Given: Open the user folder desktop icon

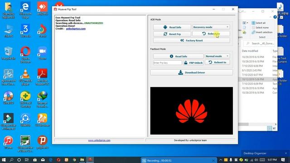Looking at the screenshot, I should click(9, 10).
